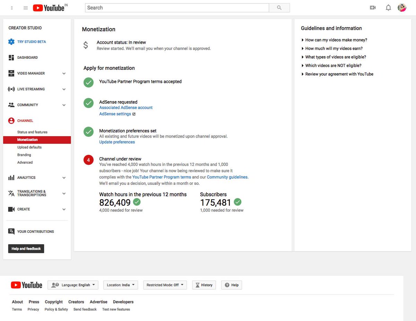Expand How much will my videos earn?

pos(332,49)
